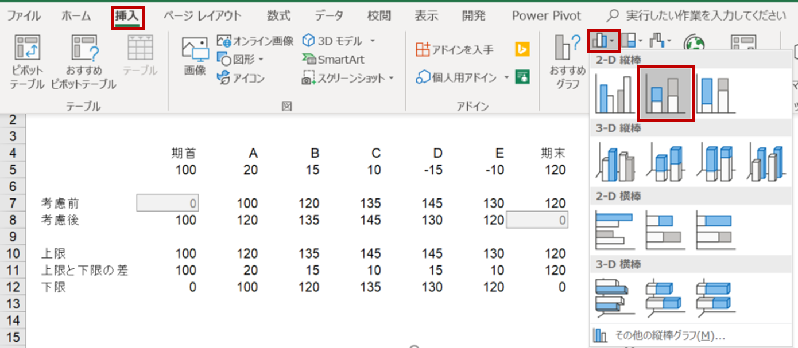The image size is (798, 348).
Task: Select the 2-D stacked column chart
Action: pyautogui.click(x=666, y=94)
